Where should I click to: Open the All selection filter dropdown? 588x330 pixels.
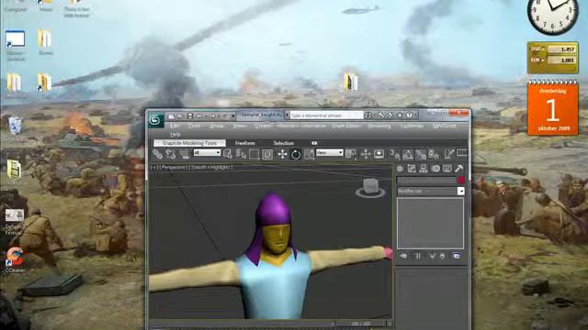[x=207, y=153]
